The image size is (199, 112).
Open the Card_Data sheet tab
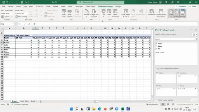click(24, 101)
